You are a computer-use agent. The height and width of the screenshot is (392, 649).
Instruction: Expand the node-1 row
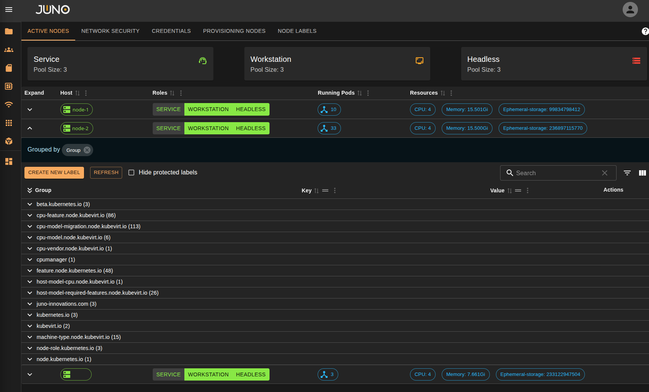click(x=30, y=110)
